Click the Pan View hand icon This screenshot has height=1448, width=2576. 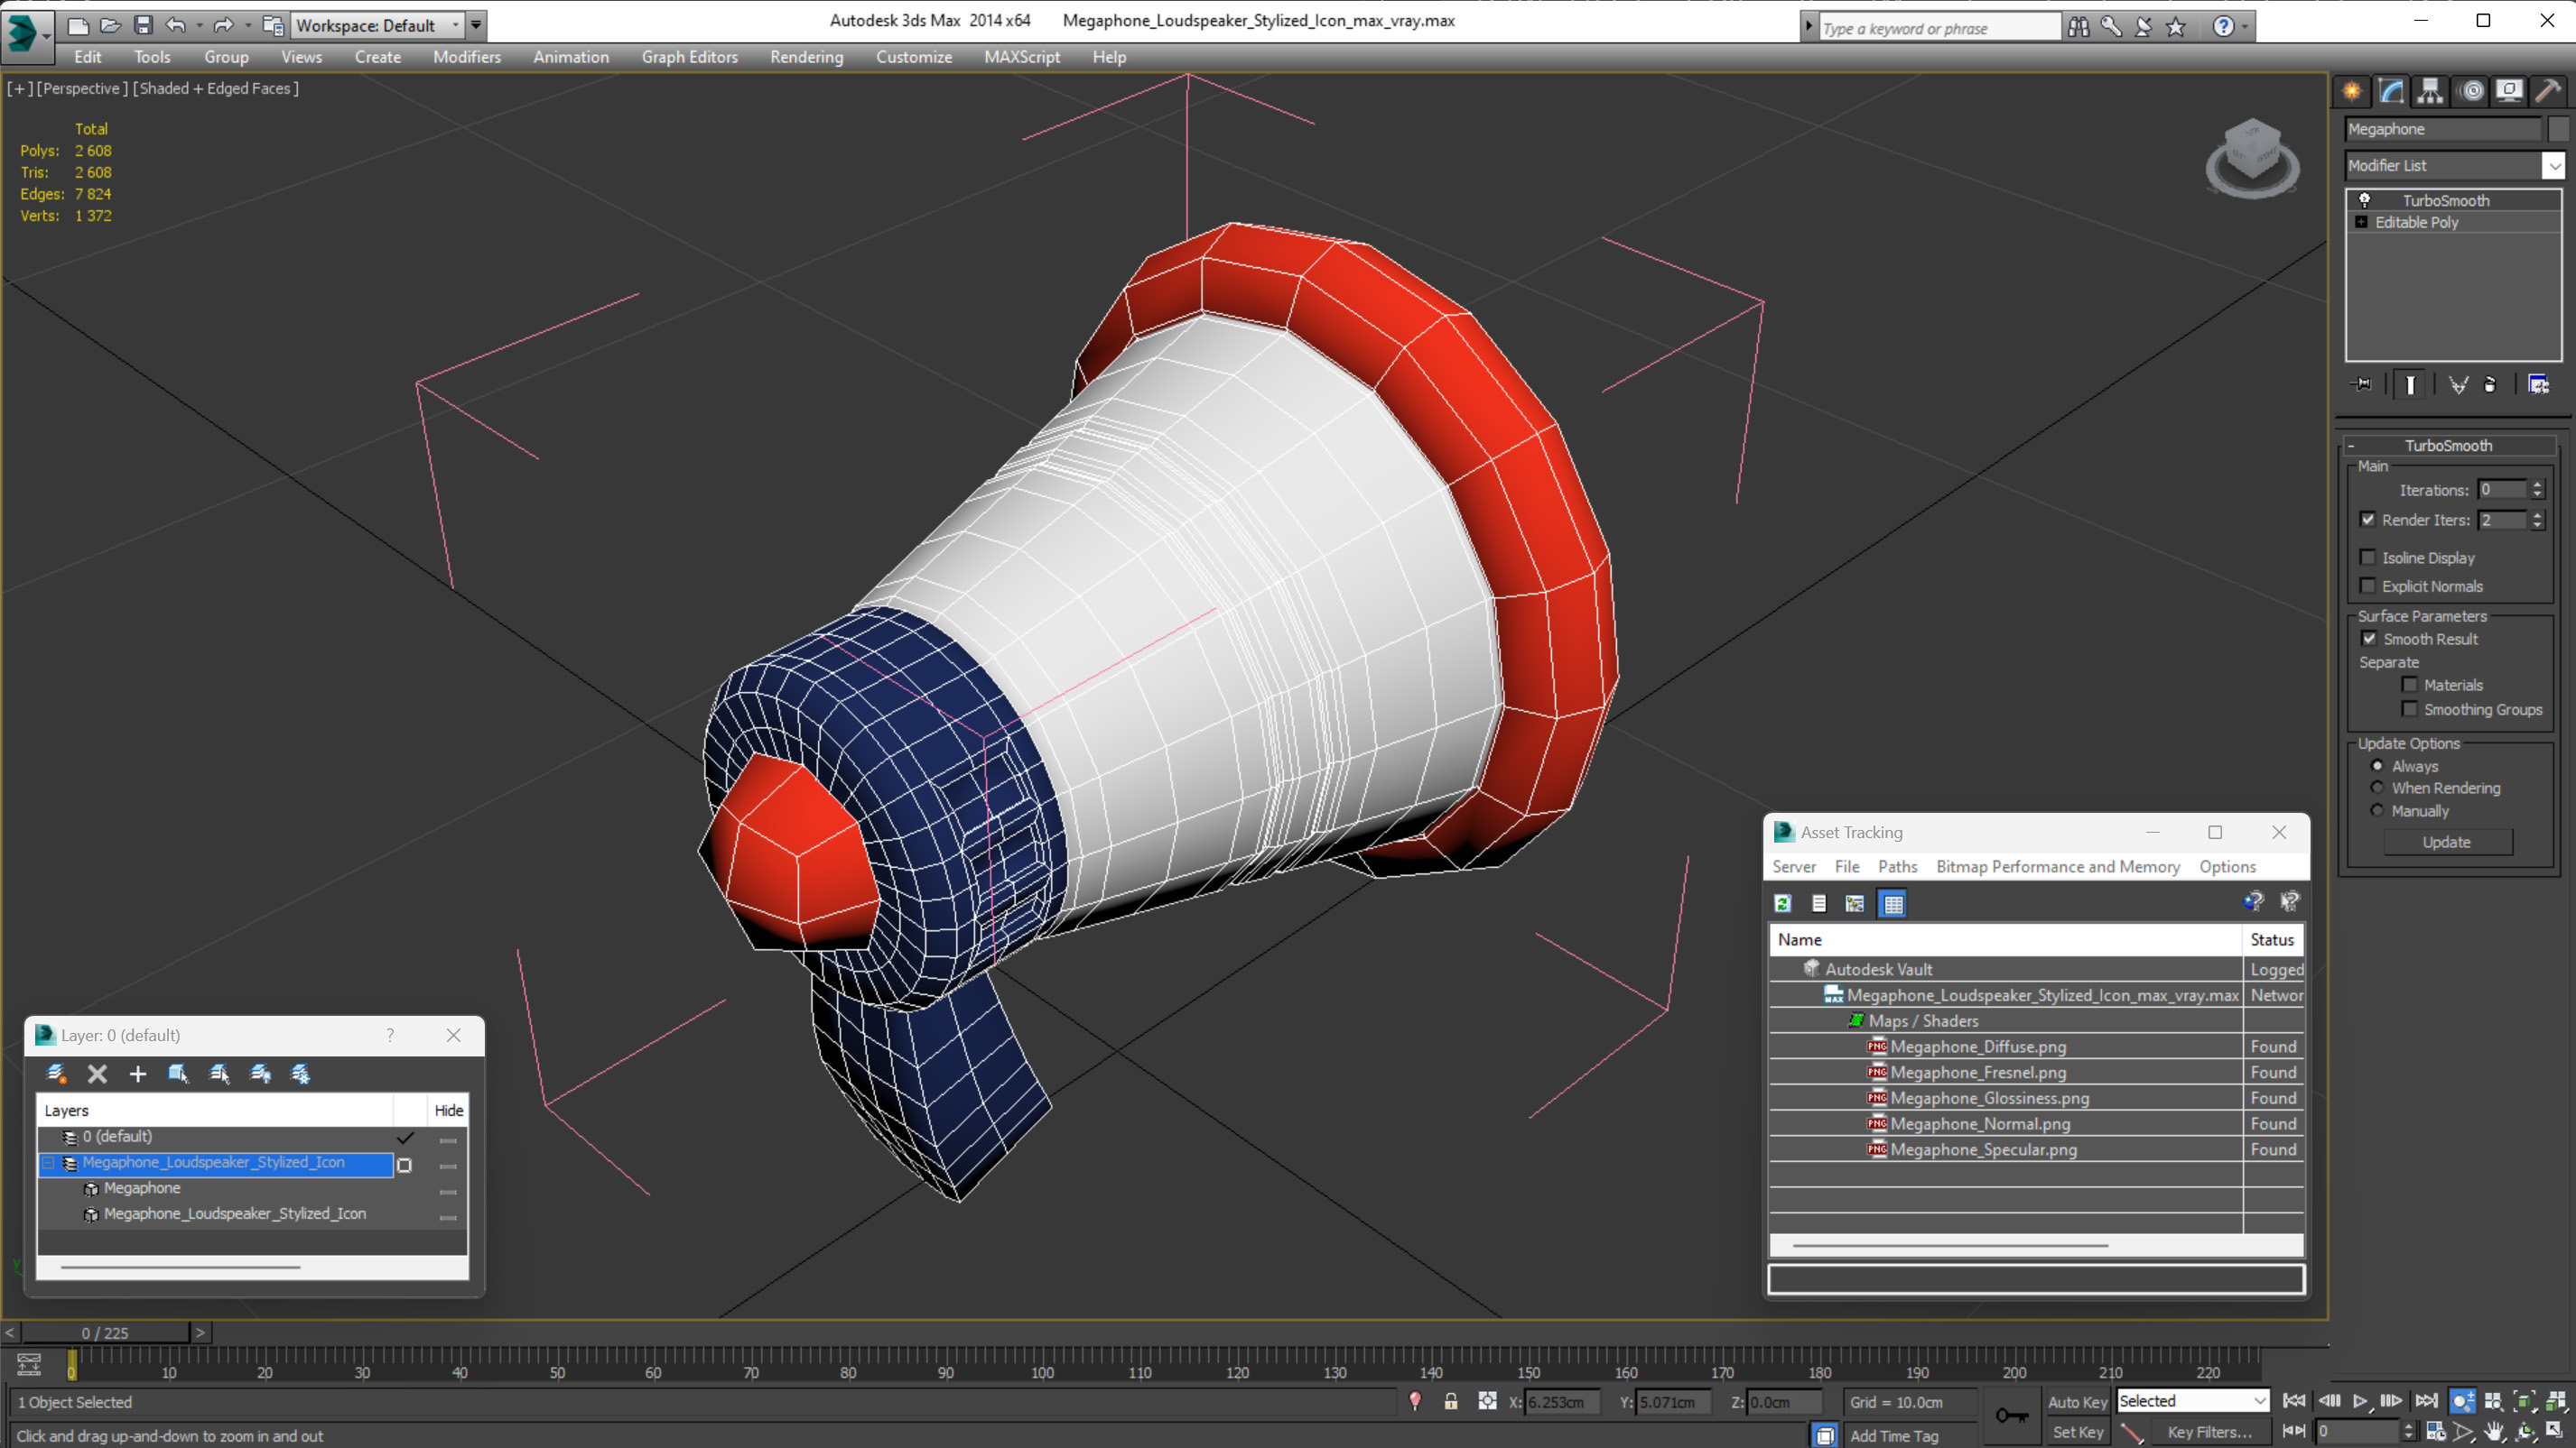2494,1432
